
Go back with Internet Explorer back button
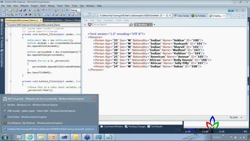click(86, 15)
